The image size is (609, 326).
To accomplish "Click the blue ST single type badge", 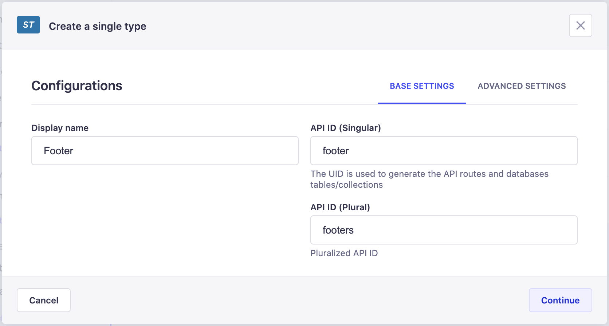I will click(x=28, y=25).
